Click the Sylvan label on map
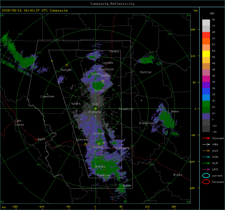The width and height of the screenshot is (225, 210). pos(95,74)
